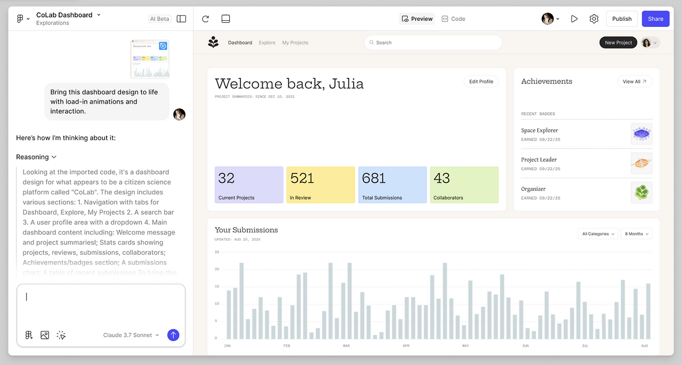The width and height of the screenshot is (682, 365).
Task: Click the Project Leader badge title
Action: [539, 160]
